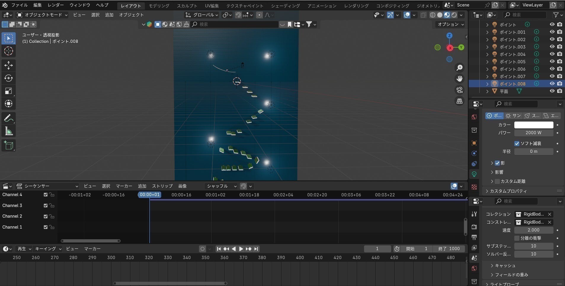Uncheck the ソフト減衰 checkbox
The width and height of the screenshot is (565, 286).
coord(517,143)
